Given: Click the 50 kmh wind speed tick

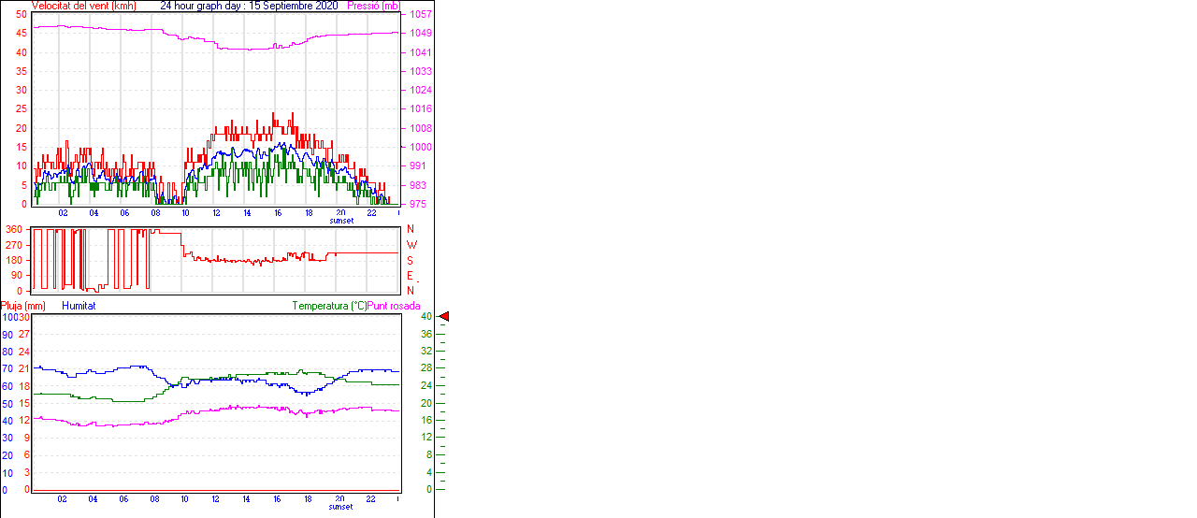Looking at the screenshot, I should [x=22, y=14].
